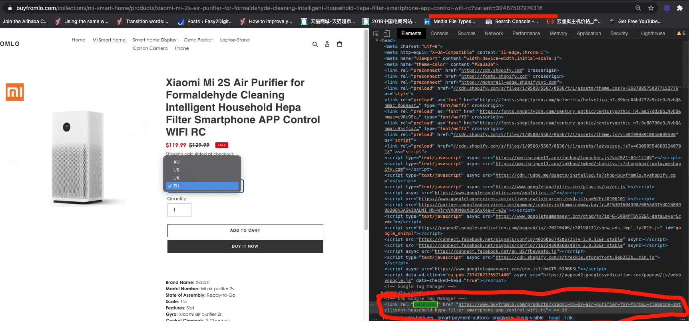Image resolution: width=689 pixels, height=321 pixels.
Task: Open the cdn.shopify.com preconnect href link
Action: [x=492, y=71]
